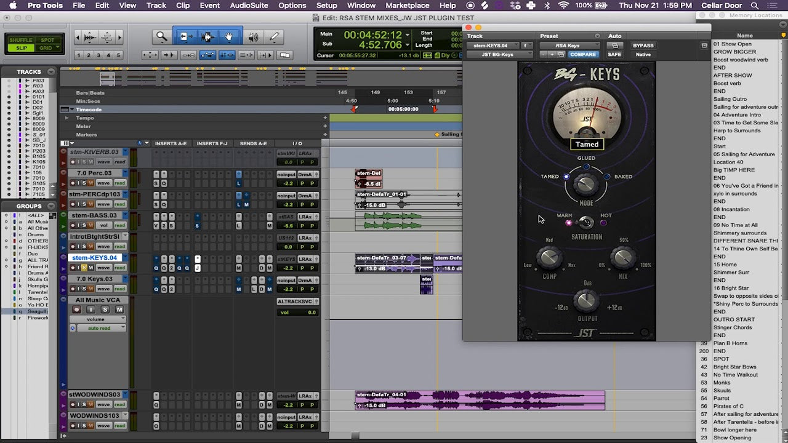Select '08 Incantation' memory location
This screenshot has height=443, width=788.
point(731,209)
